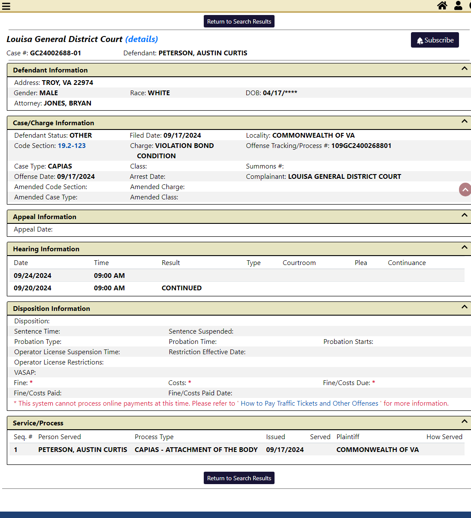The width and height of the screenshot is (471, 518).
Task: Click the Louisa General District Court title
Action: click(x=64, y=39)
